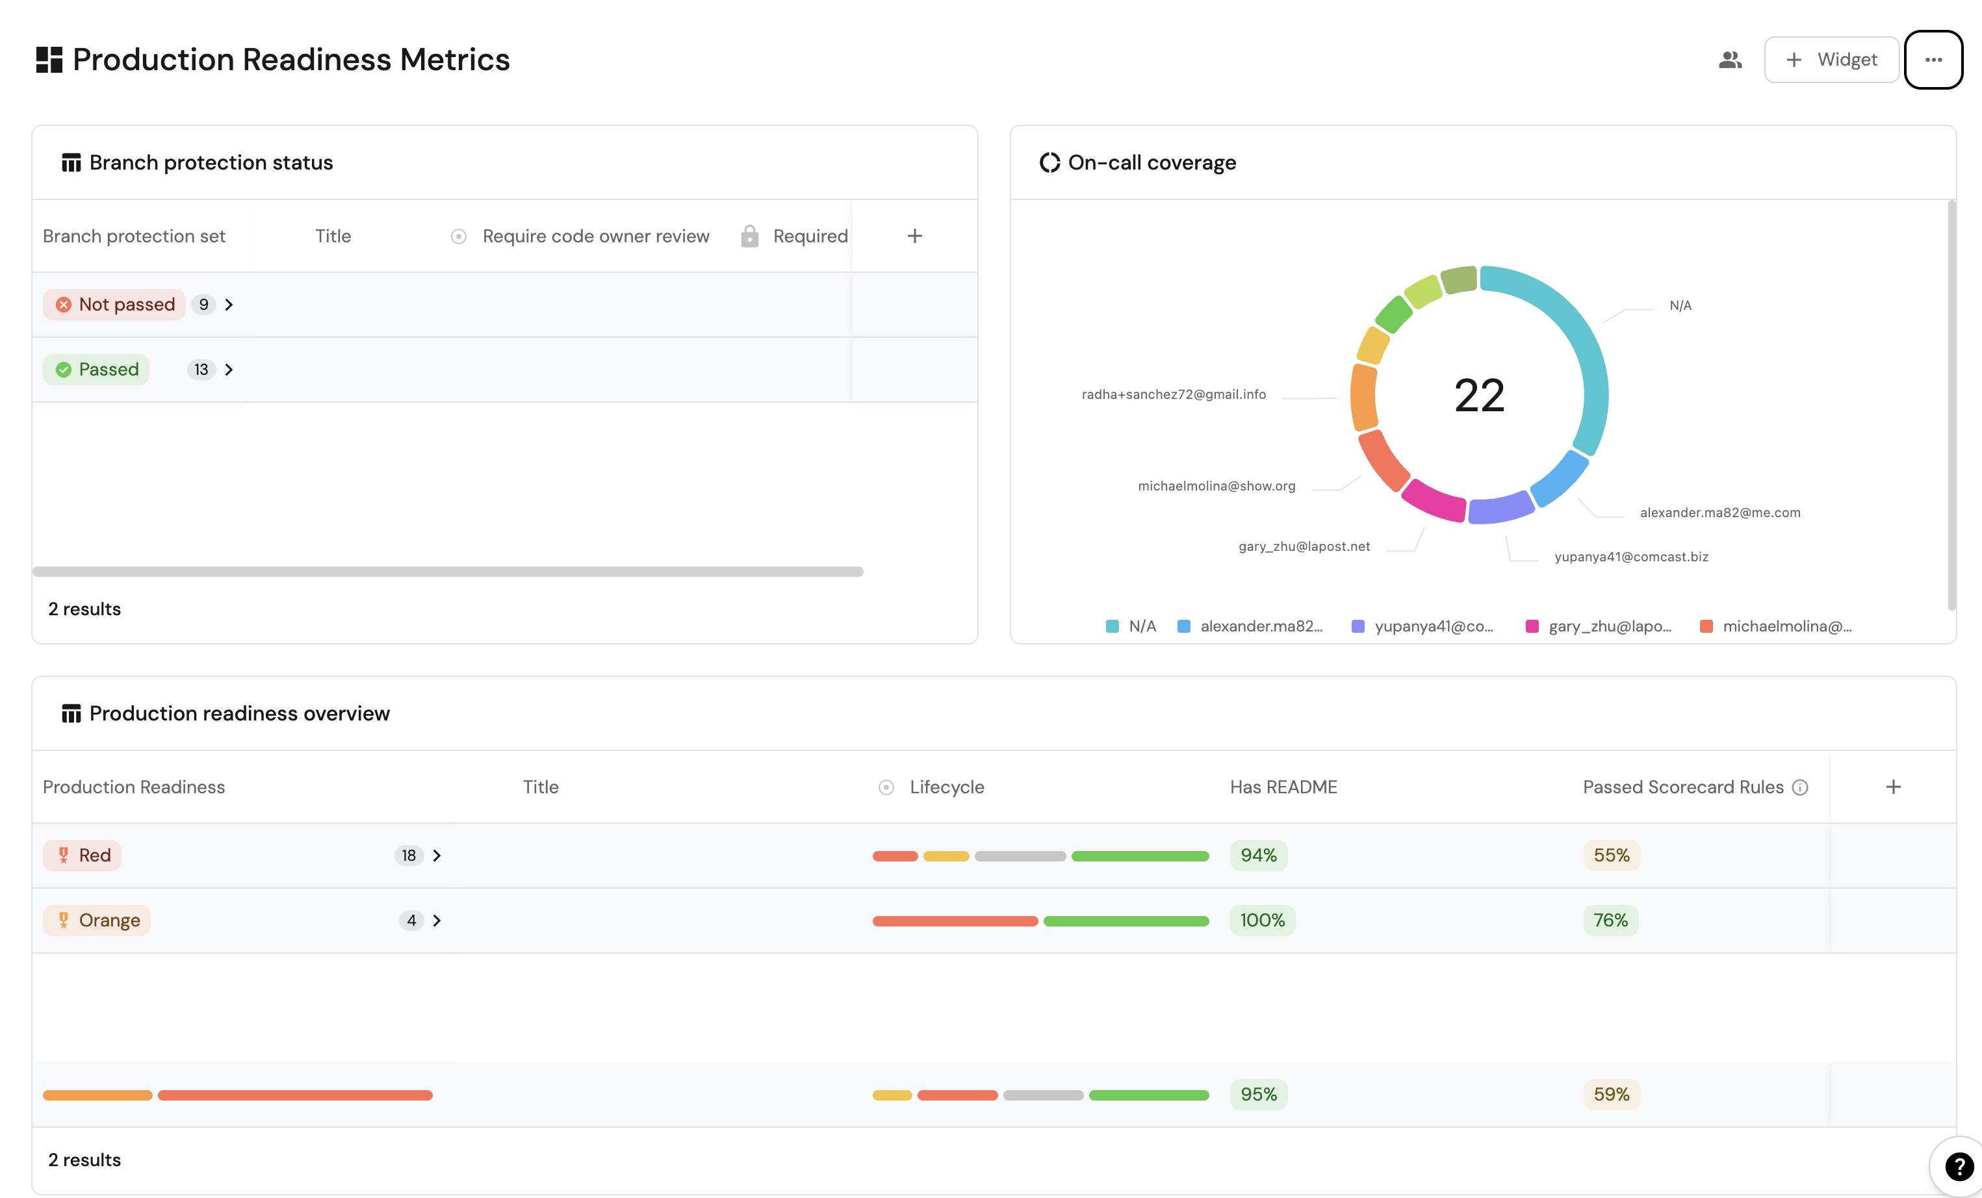Add column in Branch protection table
The image size is (1982, 1198).
click(914, 236)
